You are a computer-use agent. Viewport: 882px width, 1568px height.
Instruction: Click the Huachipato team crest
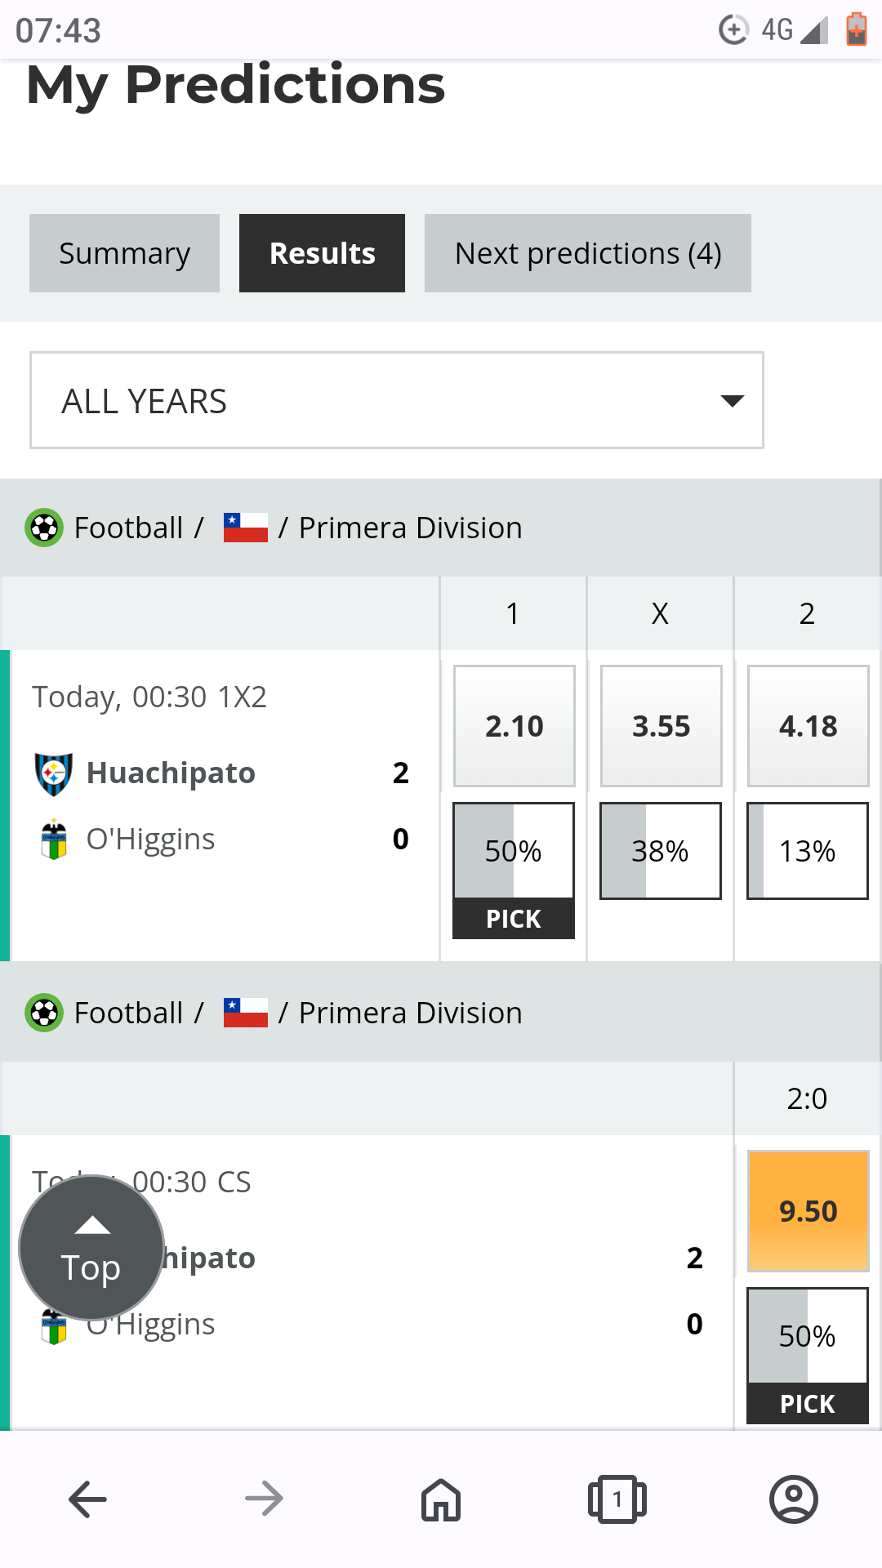[54, 773]
